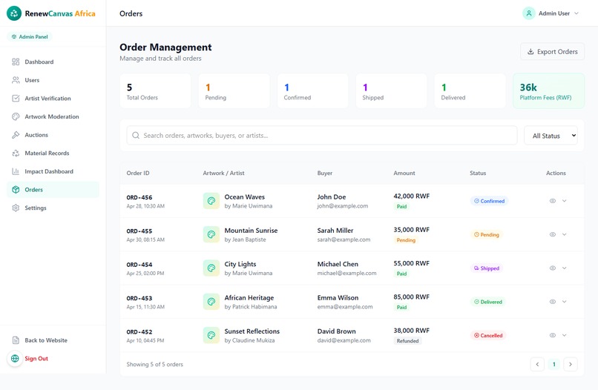Expand actions chevron for order ORD-454
The width and height of the screenshot is (598, 390).
pos(565,268)
